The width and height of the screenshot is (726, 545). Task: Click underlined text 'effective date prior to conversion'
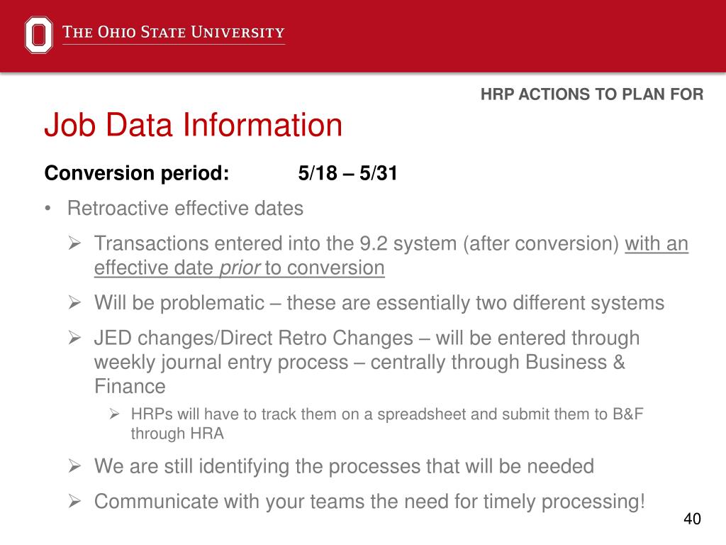coord(240,268)
